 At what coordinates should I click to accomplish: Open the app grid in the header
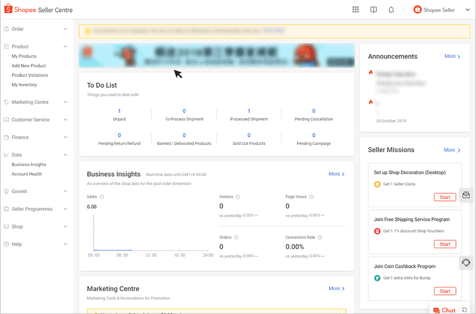click(x=355, y=10)
